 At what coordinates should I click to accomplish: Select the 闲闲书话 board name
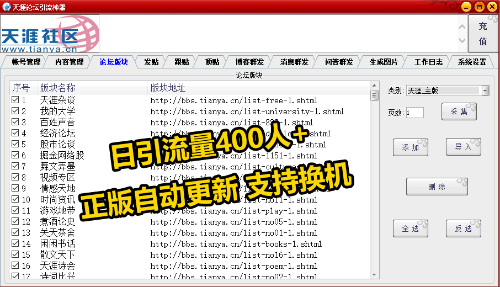click(57, 243)
